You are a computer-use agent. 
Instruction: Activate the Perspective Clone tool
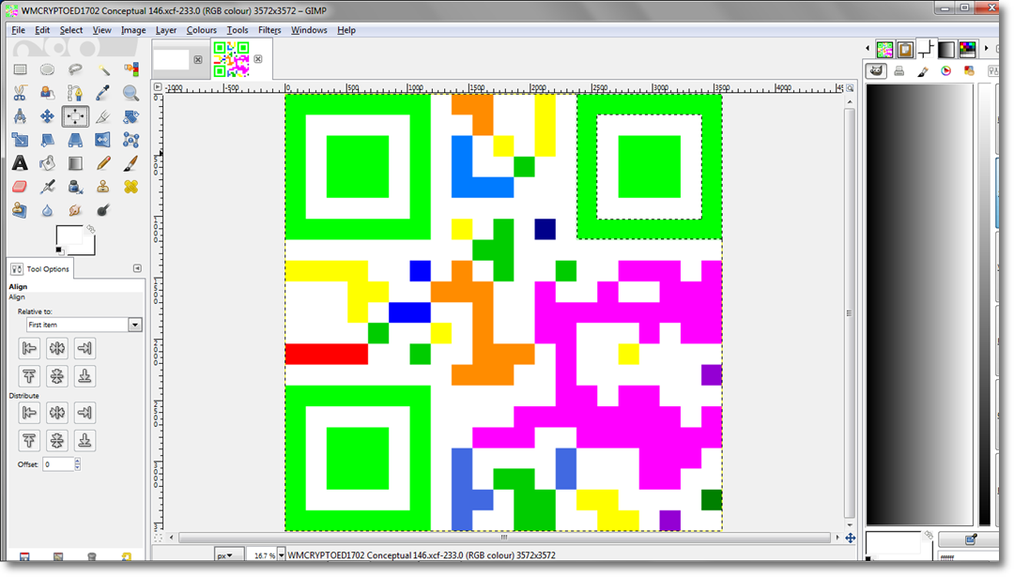[20, 210]
